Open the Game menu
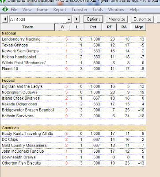The height and width of the screenshot is (177, 160). coord(42,10)
